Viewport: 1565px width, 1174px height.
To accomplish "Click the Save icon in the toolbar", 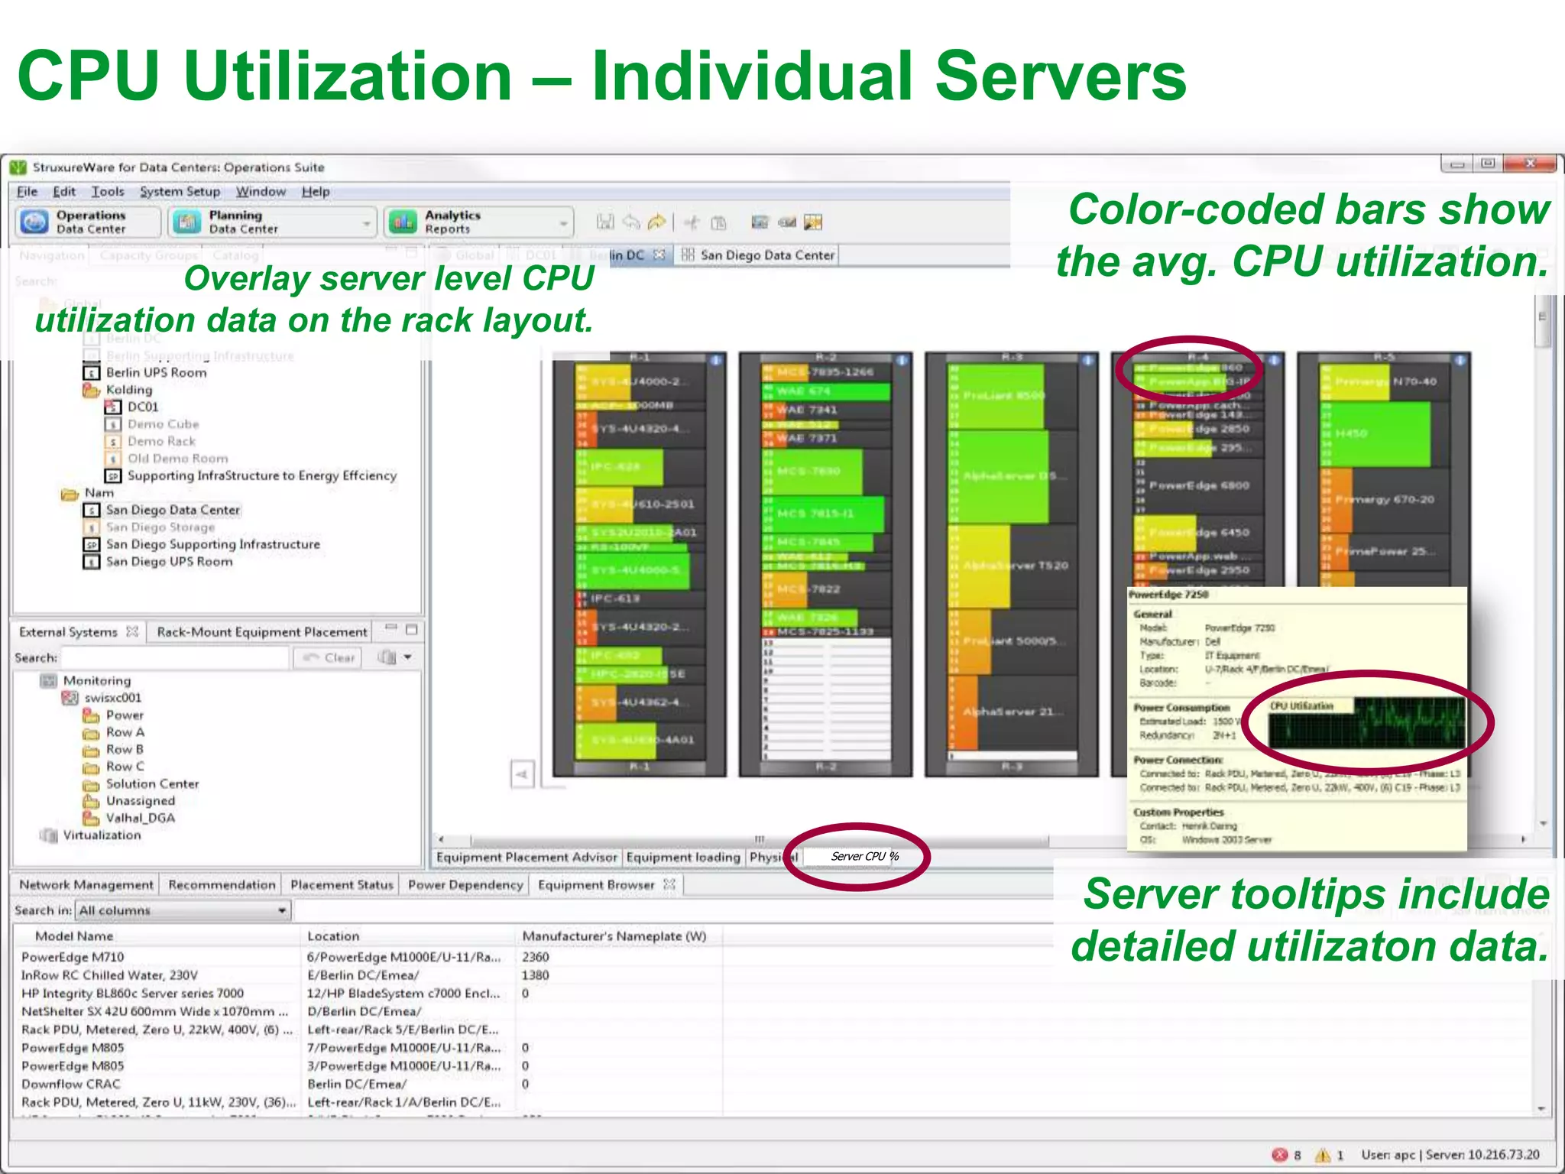I will (605, 222).
